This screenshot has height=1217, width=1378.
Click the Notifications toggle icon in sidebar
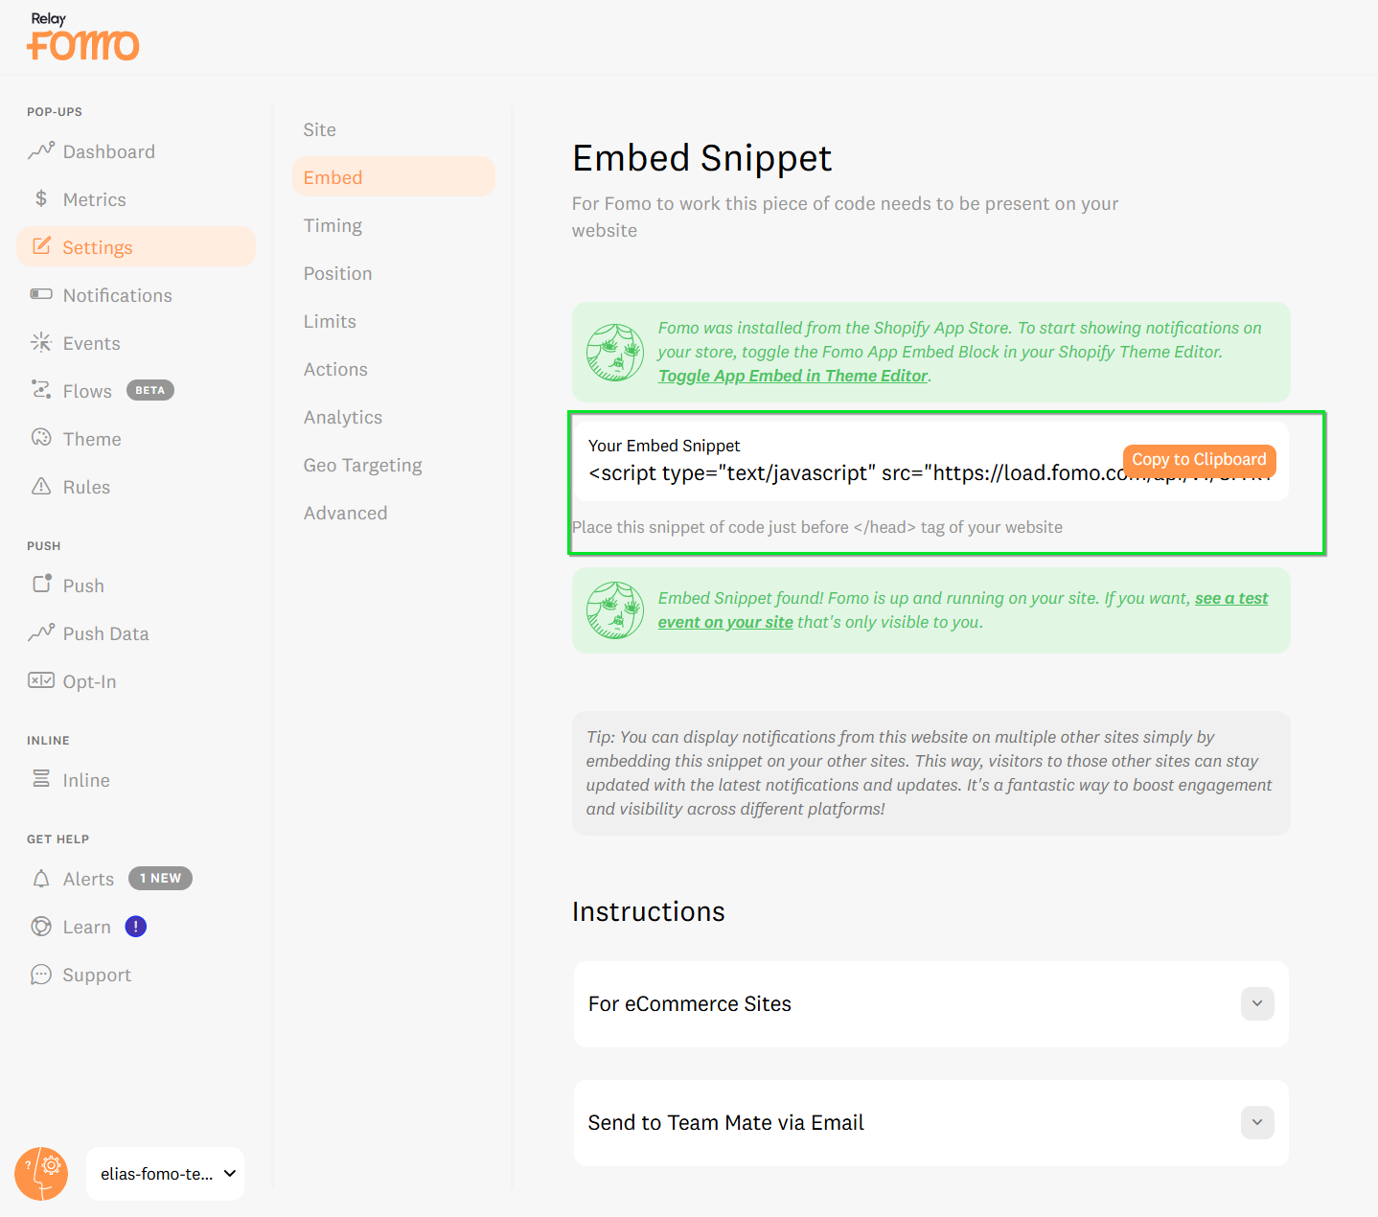point(41,295)
